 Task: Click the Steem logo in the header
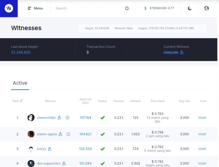[x=9, y=9]
